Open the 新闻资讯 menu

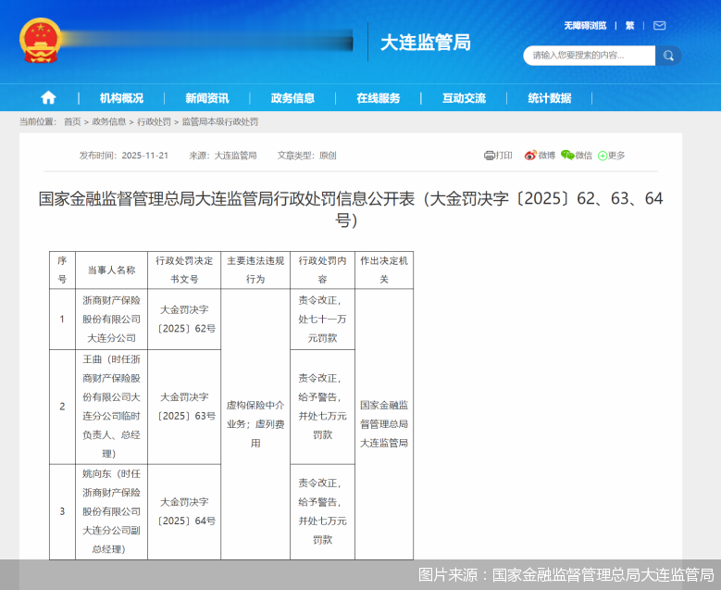tap(207, 98)
